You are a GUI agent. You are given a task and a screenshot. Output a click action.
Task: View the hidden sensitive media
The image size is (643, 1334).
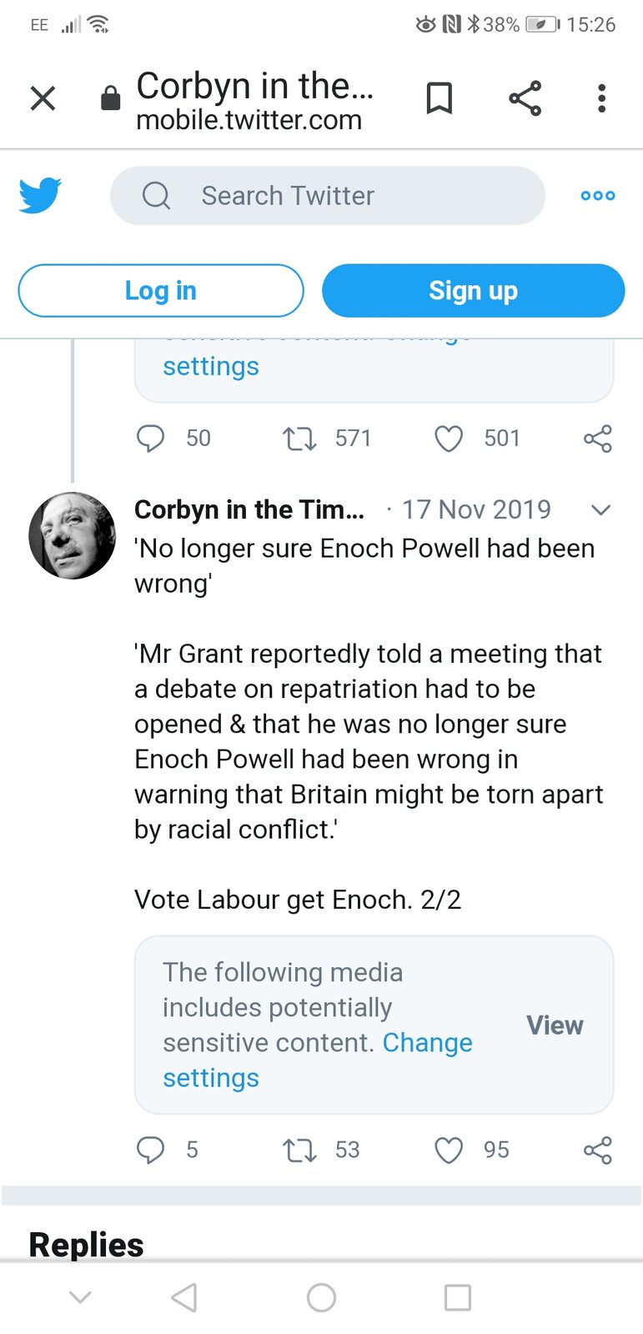555,1026
